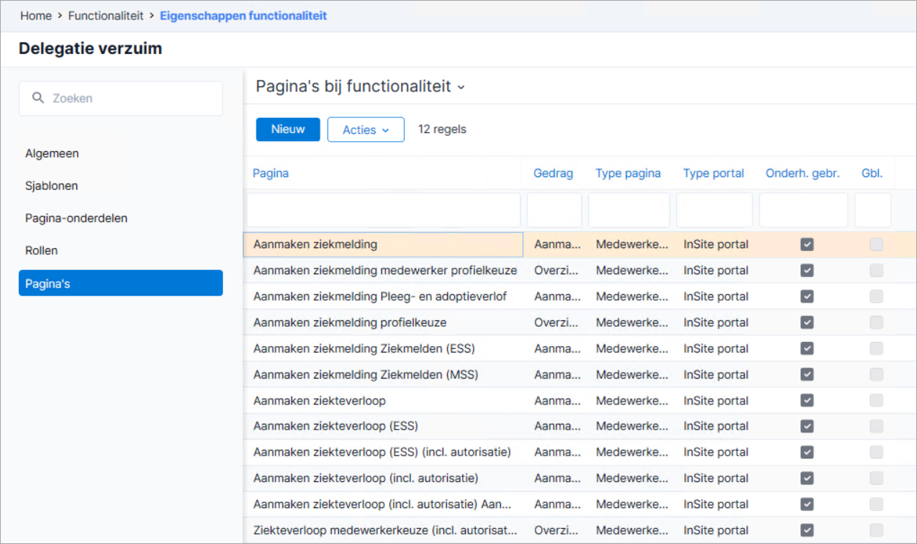The width and height of the screenshot is (917, 544).
Task: Click the Pagina column filter field
Action: coord(384,210)
